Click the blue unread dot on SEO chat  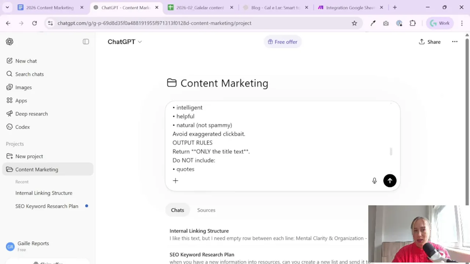pyautogui.click(x=87, y=206)
